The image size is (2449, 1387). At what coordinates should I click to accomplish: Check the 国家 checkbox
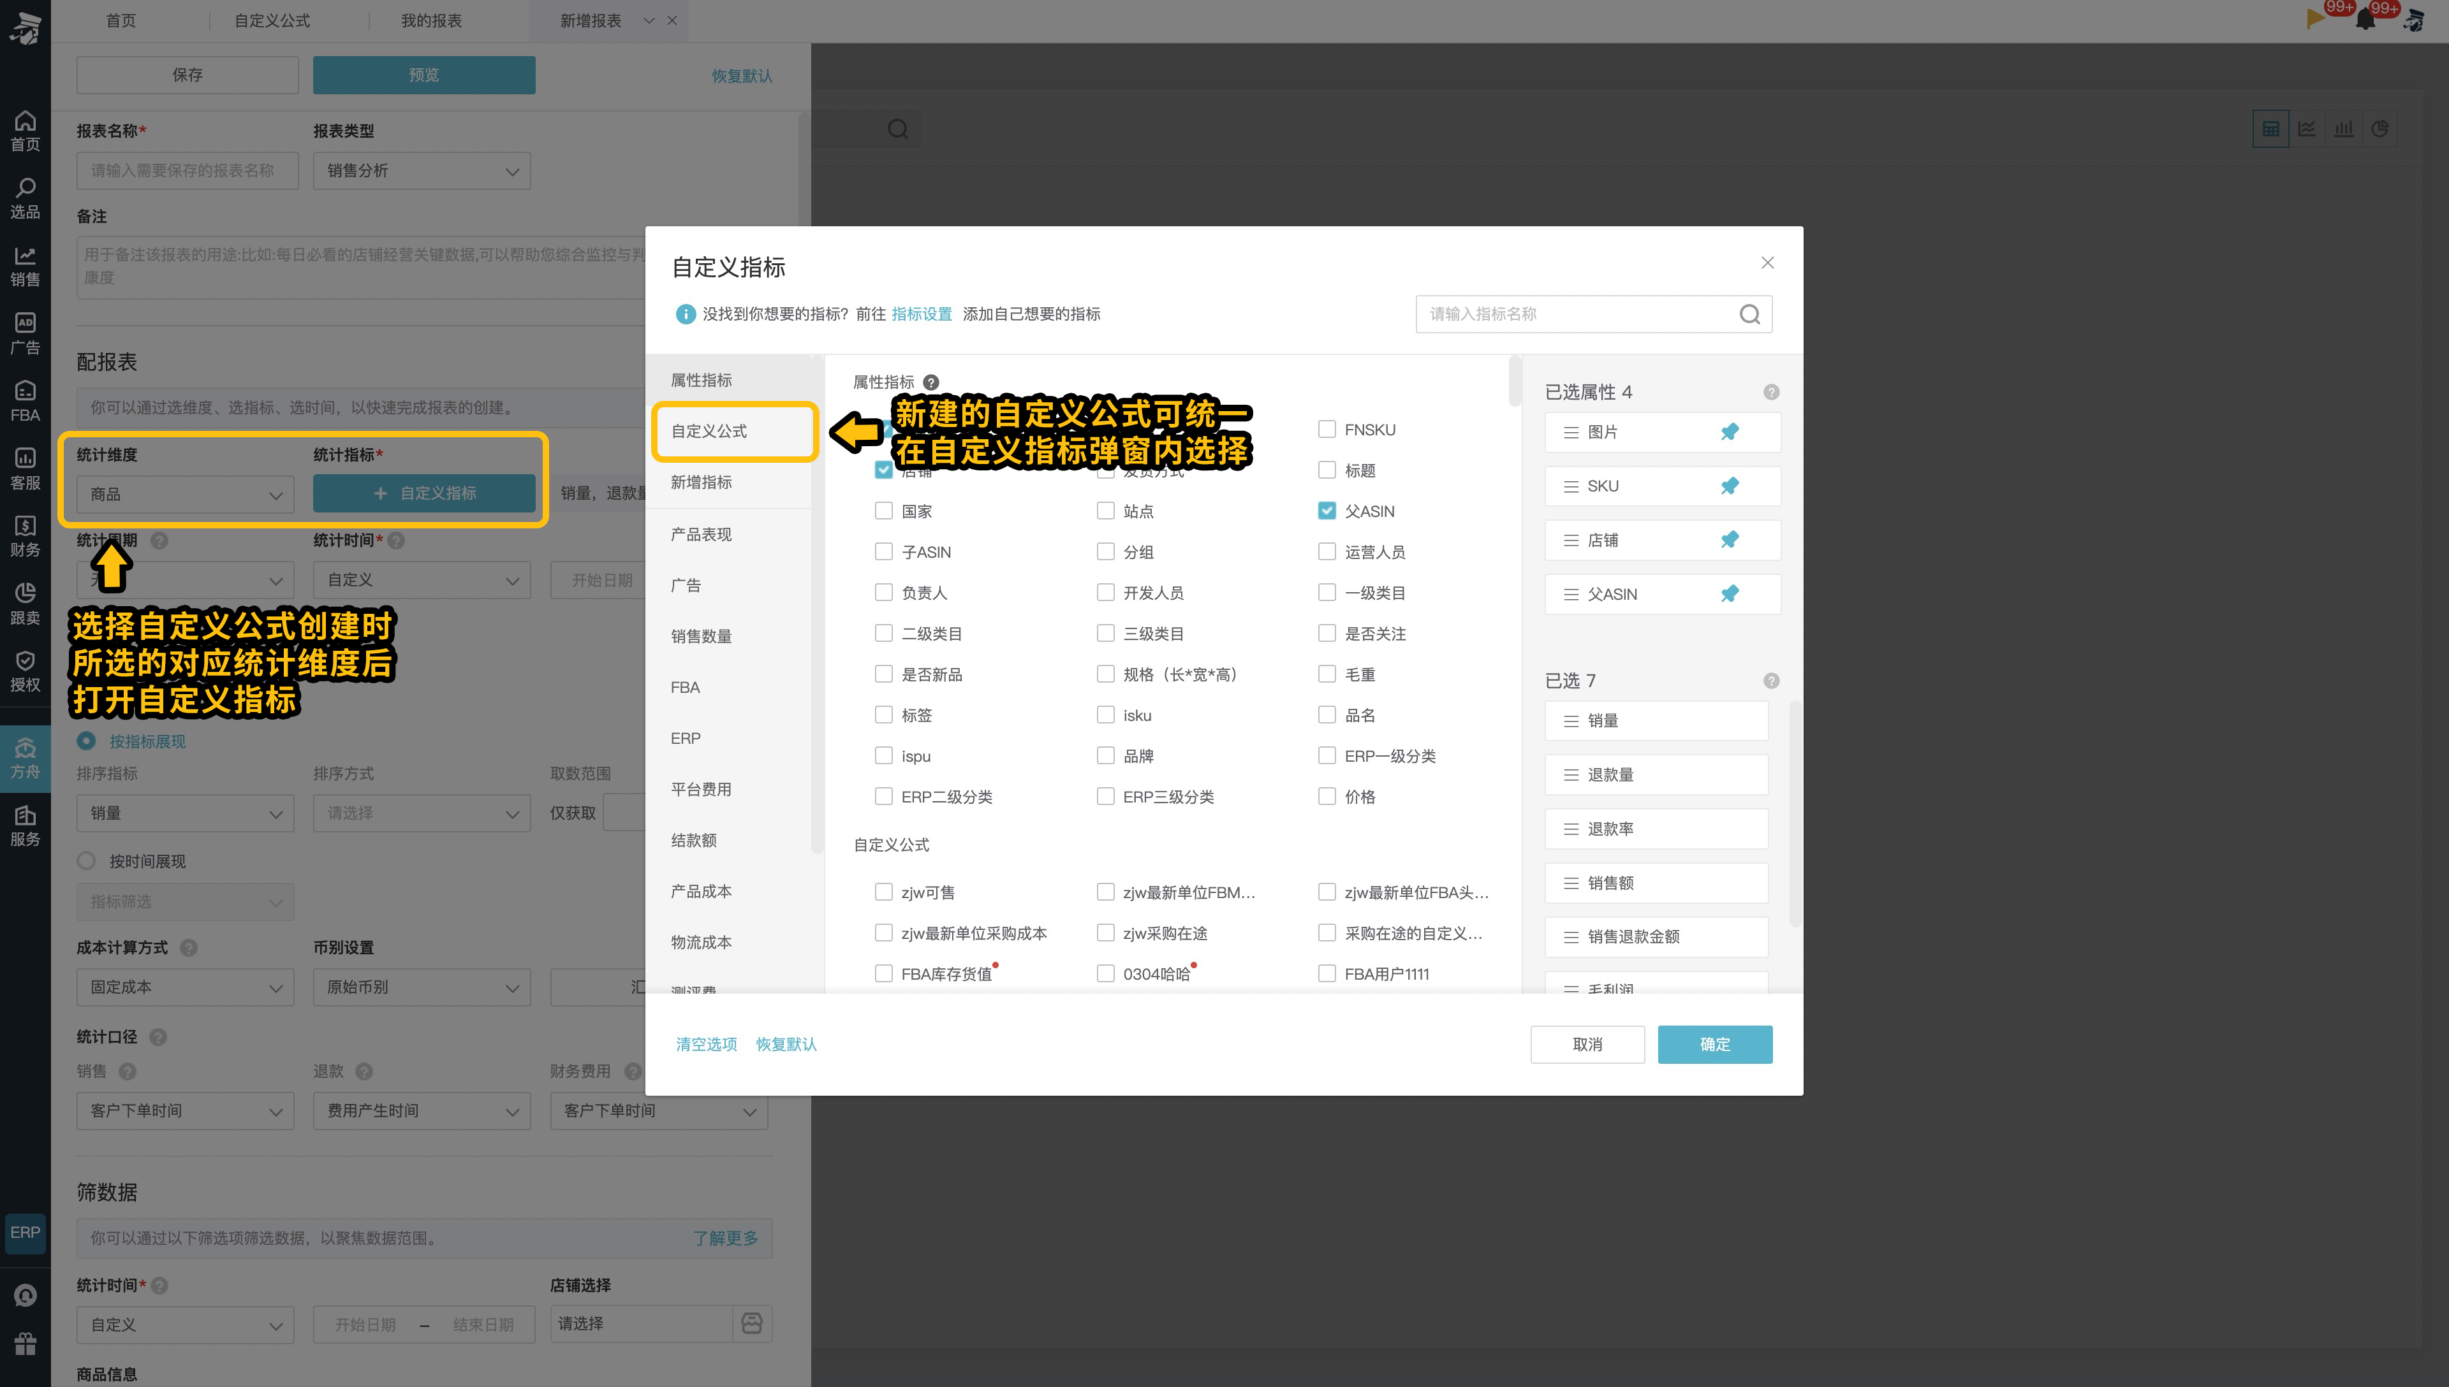[883, 511]
